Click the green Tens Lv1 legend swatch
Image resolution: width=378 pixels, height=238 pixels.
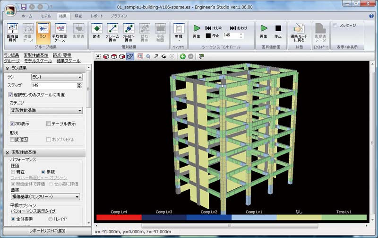coord(344,217)
